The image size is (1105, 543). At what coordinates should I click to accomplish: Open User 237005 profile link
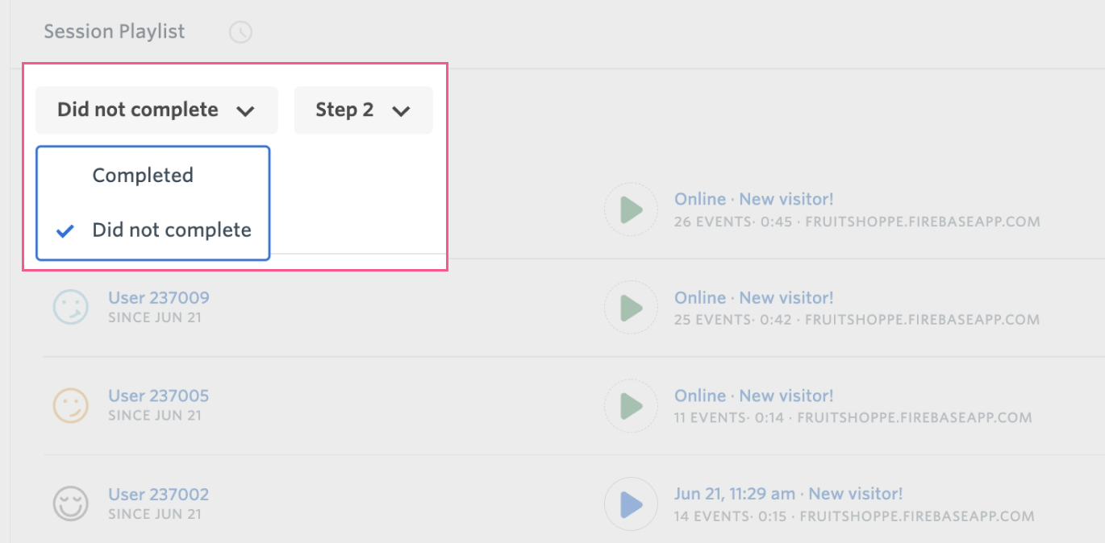tap(159, 396)
